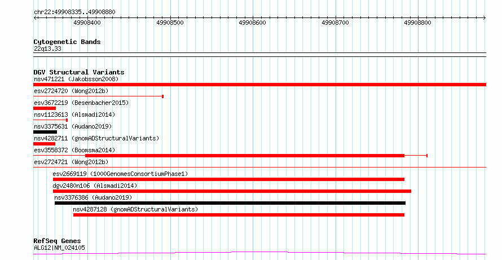
Task: Open the esv2724720 (Wong2012b) variant label
Action: point(71,91)
